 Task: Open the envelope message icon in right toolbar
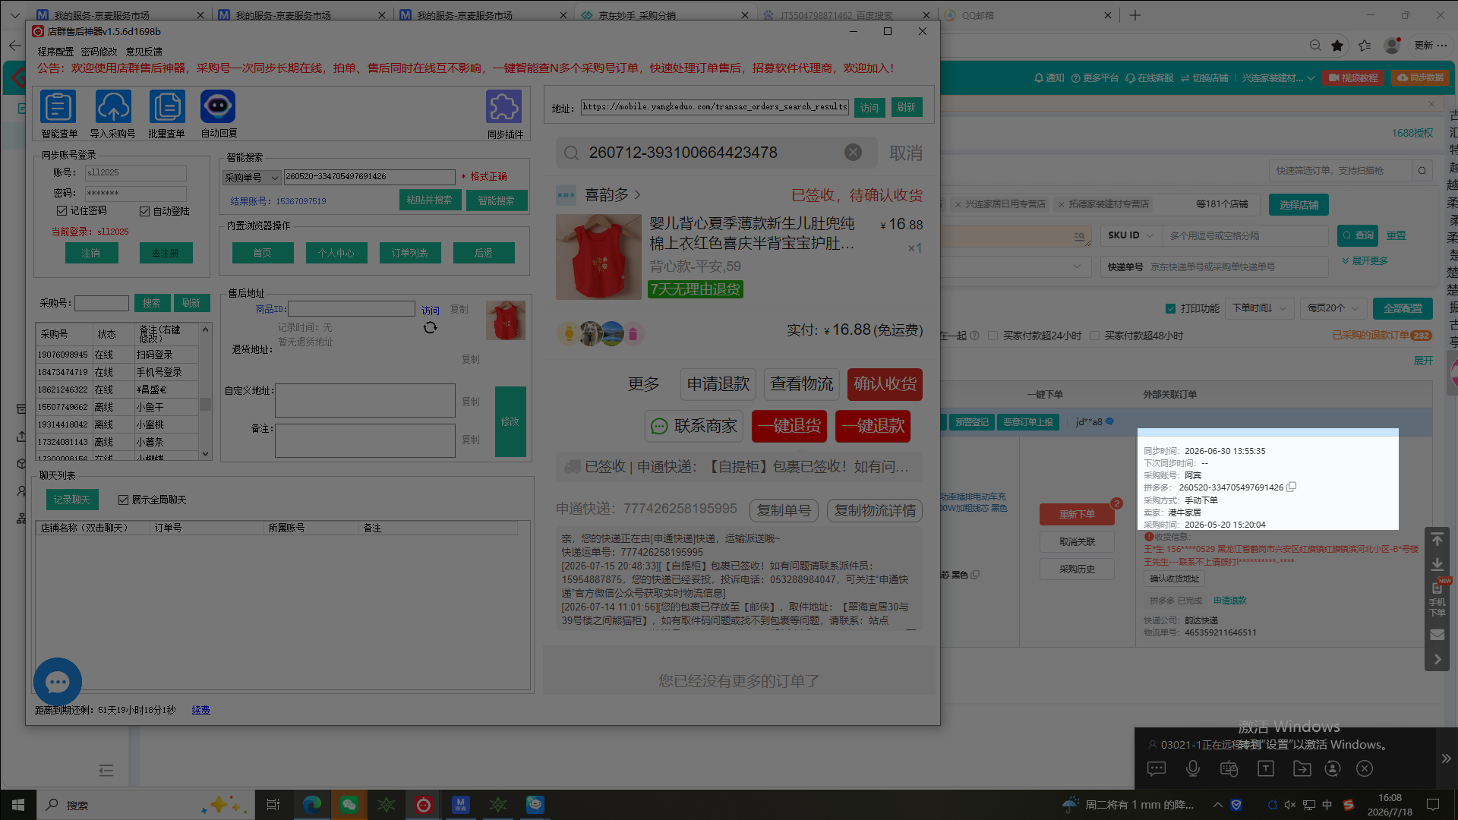pos(1437,635)
